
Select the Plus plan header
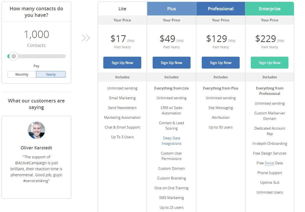pyautogui.click(x=171, y=9)
